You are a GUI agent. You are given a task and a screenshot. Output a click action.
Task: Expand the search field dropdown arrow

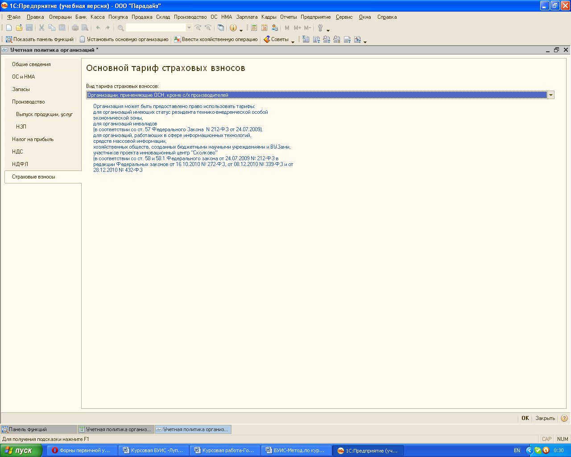(x=189, y=28)
